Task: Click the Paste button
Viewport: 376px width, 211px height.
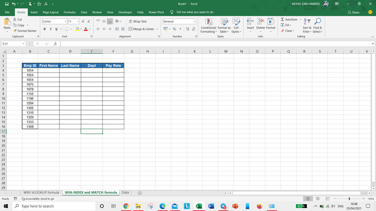Action: pos(7,25)
